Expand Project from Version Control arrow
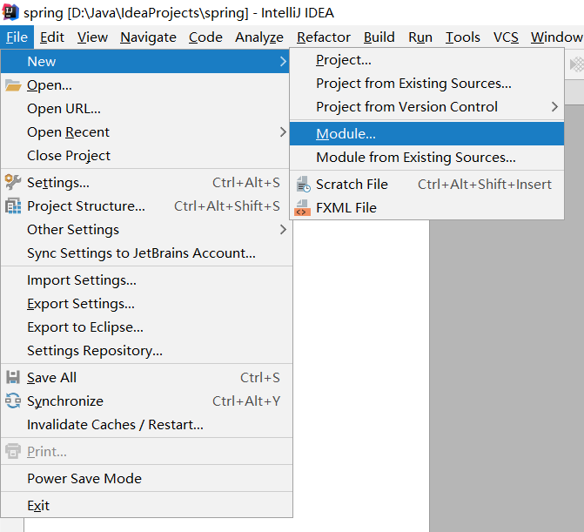Screen dimensions: 584x532 pyautogui.click(x=554, y=107)
